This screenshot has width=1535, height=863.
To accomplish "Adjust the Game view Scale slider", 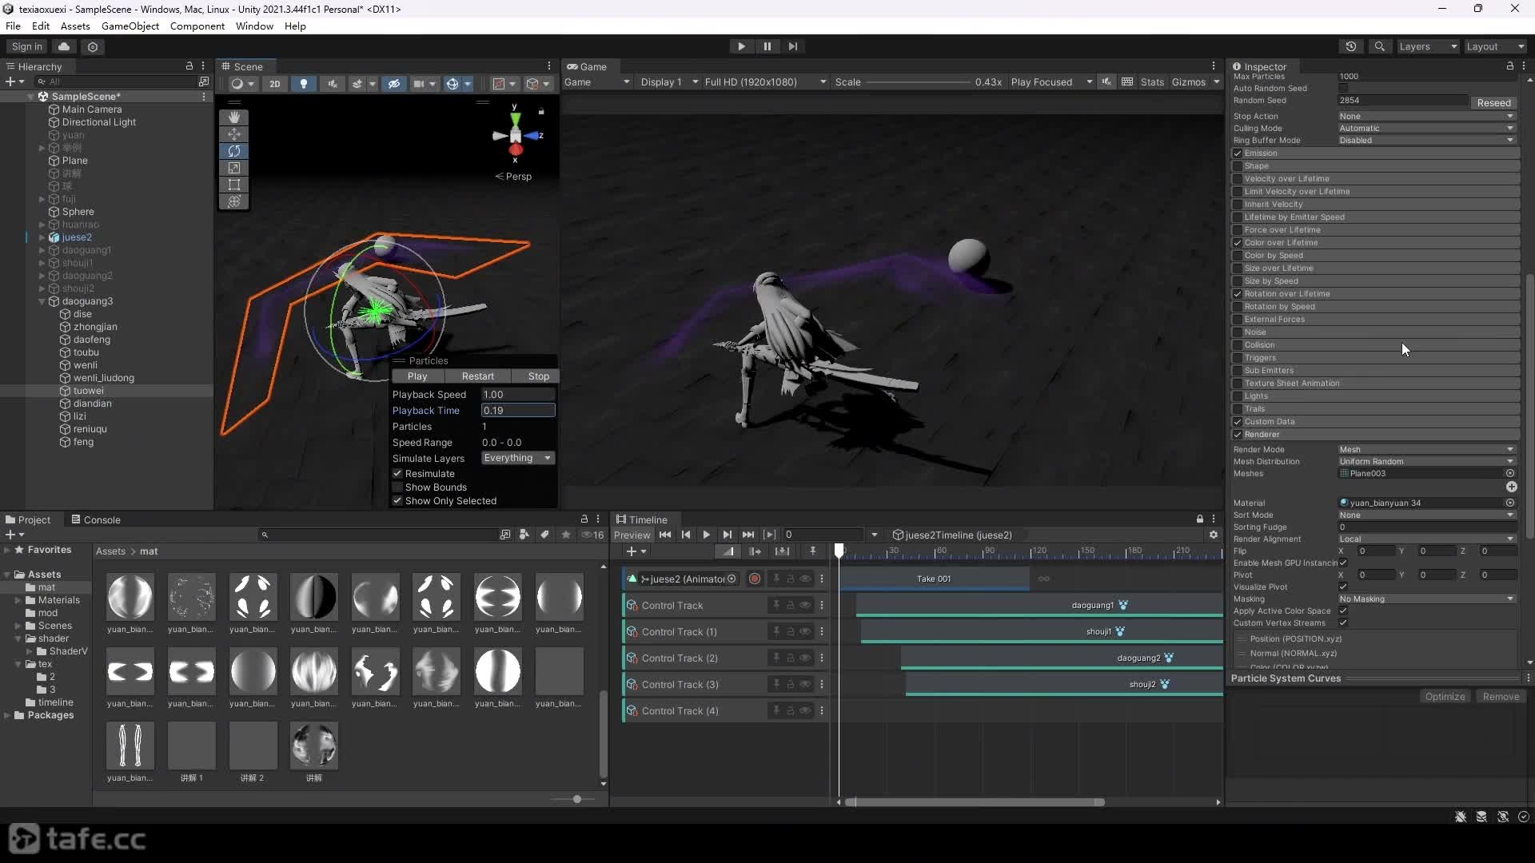I will [x=918, y=82].
